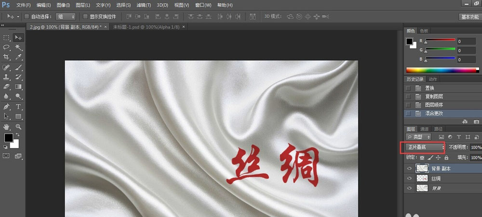Select the 图层顺序 history state
Image resolution: width=482 pixels, height=217 pixels.
(x=434, y=105)
